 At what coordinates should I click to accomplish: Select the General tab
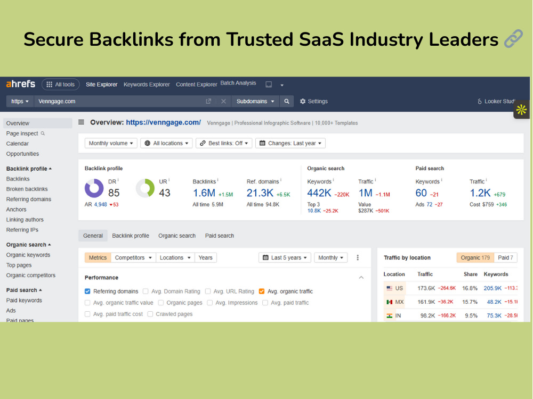93,236
